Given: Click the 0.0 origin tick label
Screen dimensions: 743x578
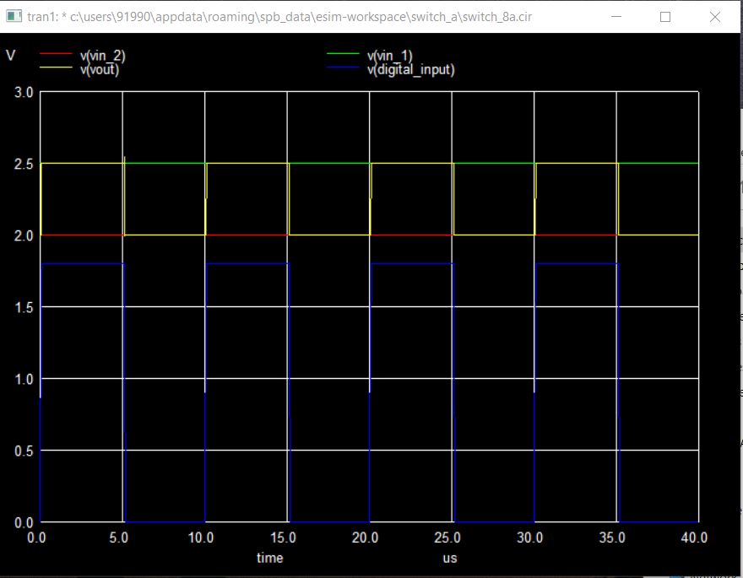Looking at the screenshot, I should point(36,537).
